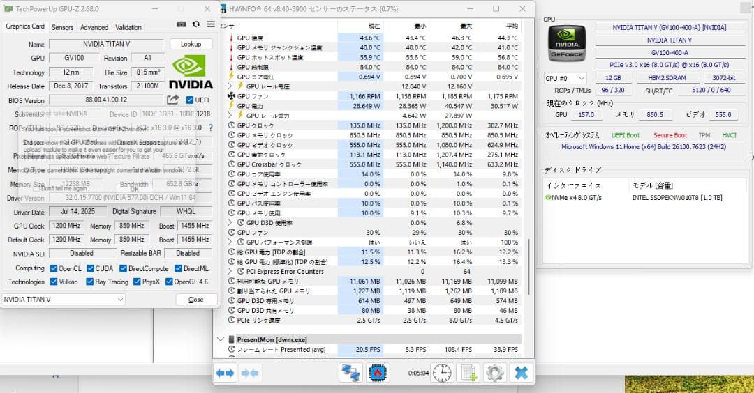Image resolution: width=754 pixels, height=393 pixels.
Task: Click the GPU-Z Close button
Action: coord(195,300)
